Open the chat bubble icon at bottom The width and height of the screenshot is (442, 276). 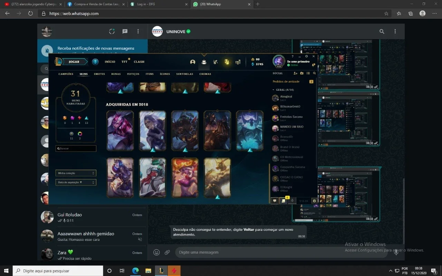click(x=275, y=201)
